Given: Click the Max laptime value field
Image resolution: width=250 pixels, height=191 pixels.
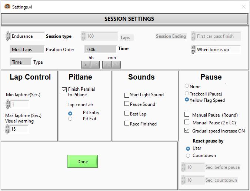Looking at the screenshot, I should click(x=19, y=129).
